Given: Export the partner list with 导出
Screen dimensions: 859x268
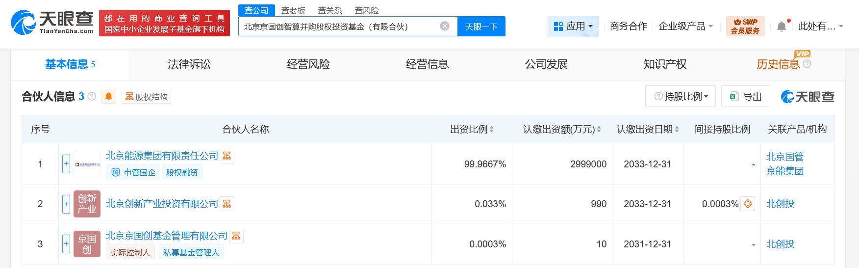Looking at the screenshot, I should pyautogui.click(x=746, y=97).
